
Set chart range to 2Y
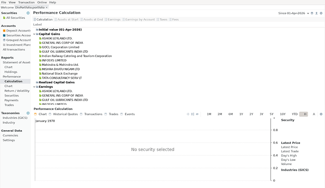251,114
